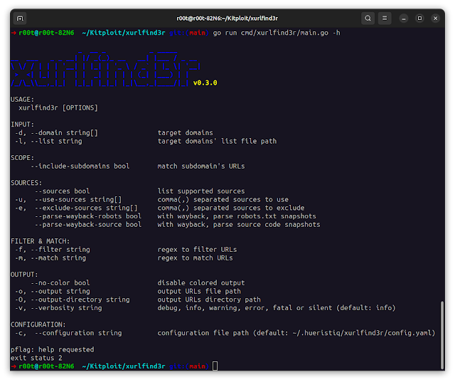Click the terminal vertical scrollbar
Viewport: 455px width, 382px height.
click(x=442, y=335)
